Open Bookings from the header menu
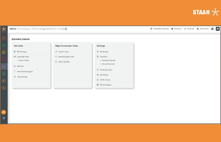 click(178, 29)
